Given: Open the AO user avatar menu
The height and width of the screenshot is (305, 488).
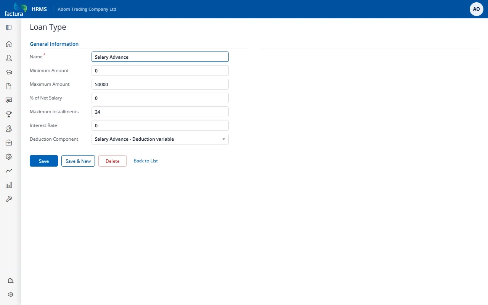Looking at the screenshot, I should (x=477, y=9).
